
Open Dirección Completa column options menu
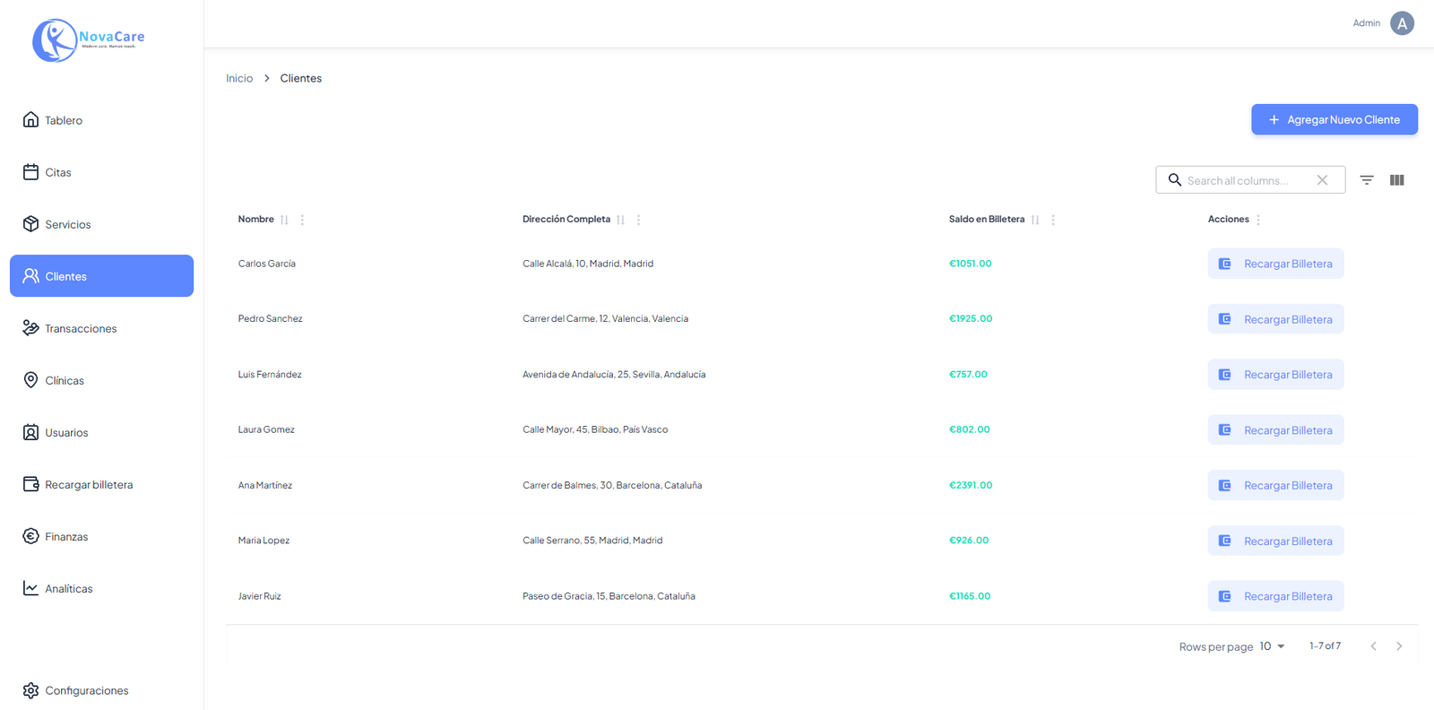coord(638,220)
